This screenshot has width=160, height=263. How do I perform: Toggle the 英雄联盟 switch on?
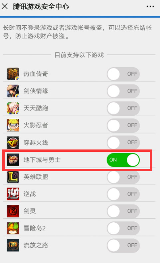click(x=123, y=177)
